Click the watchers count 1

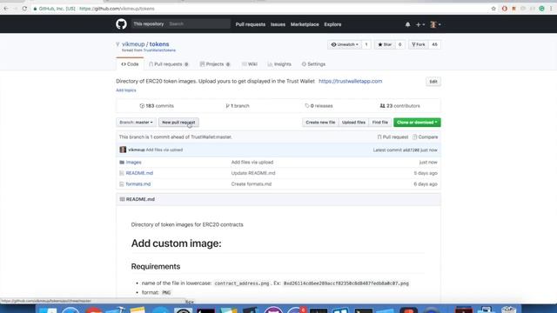tap(366, 44)
